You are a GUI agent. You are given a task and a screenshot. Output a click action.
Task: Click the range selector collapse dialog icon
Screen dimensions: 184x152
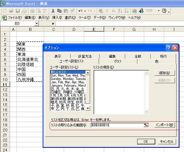pyautogui.click(x=146, y=125)
